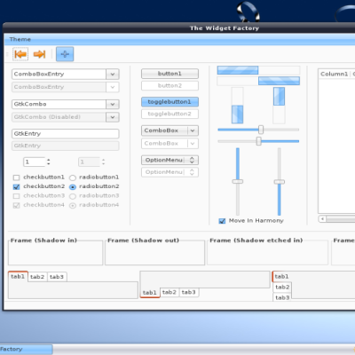Click the orange forward arrow toolbar icon

(x=39, y=54)
